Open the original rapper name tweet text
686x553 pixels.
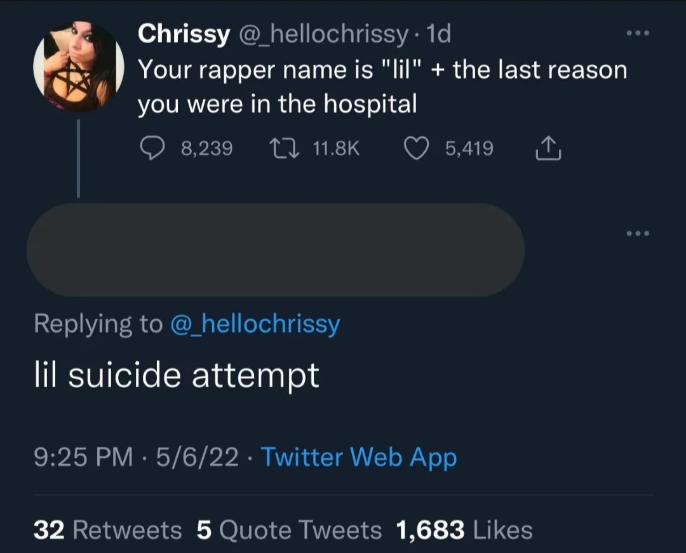tap(381, 86)
